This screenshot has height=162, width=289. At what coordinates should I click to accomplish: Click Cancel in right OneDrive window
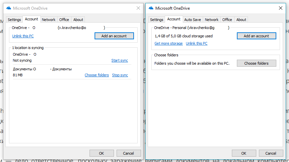(x=271, y=153)
